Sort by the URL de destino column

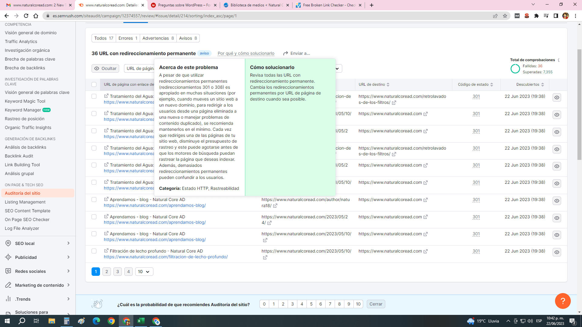(374, 84)
